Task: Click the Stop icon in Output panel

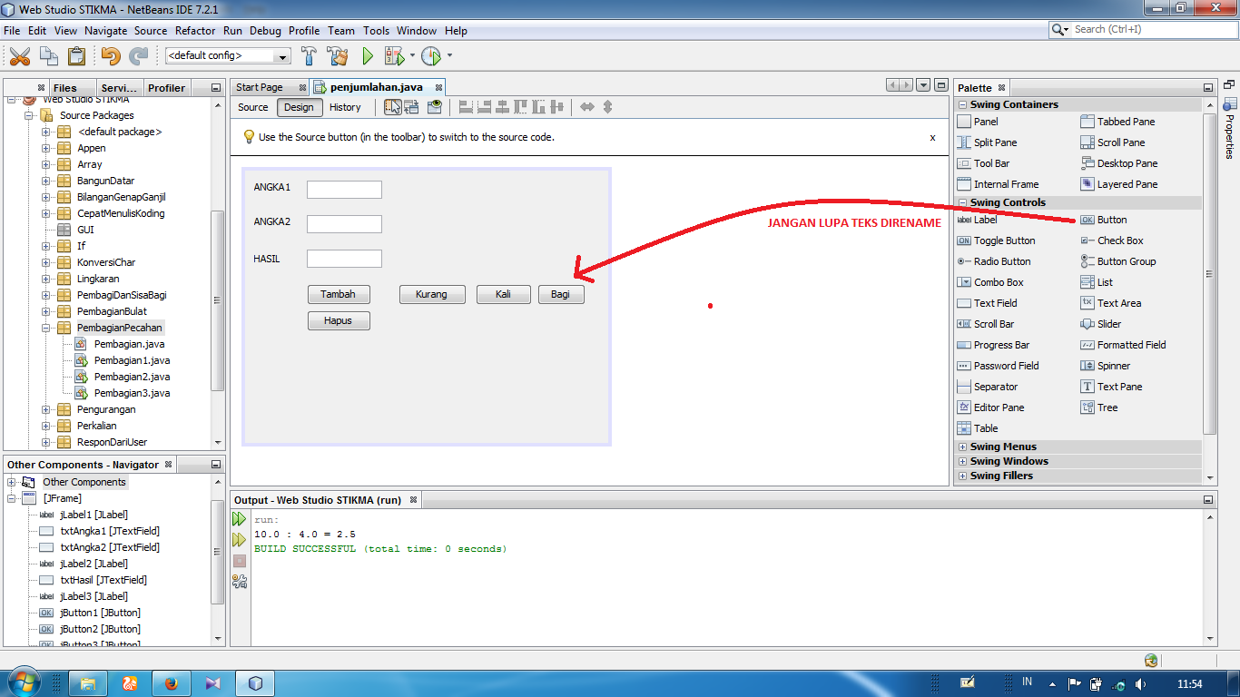Action: [x=240, y=561]
